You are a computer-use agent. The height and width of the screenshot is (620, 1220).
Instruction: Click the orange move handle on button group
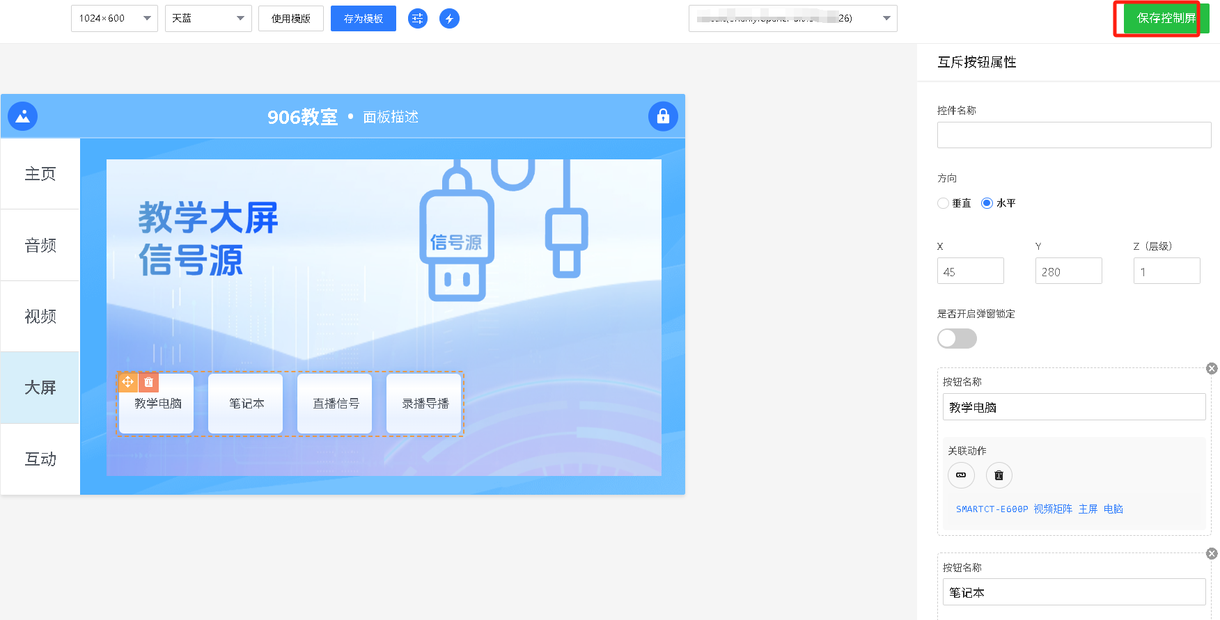coord(127,382)
